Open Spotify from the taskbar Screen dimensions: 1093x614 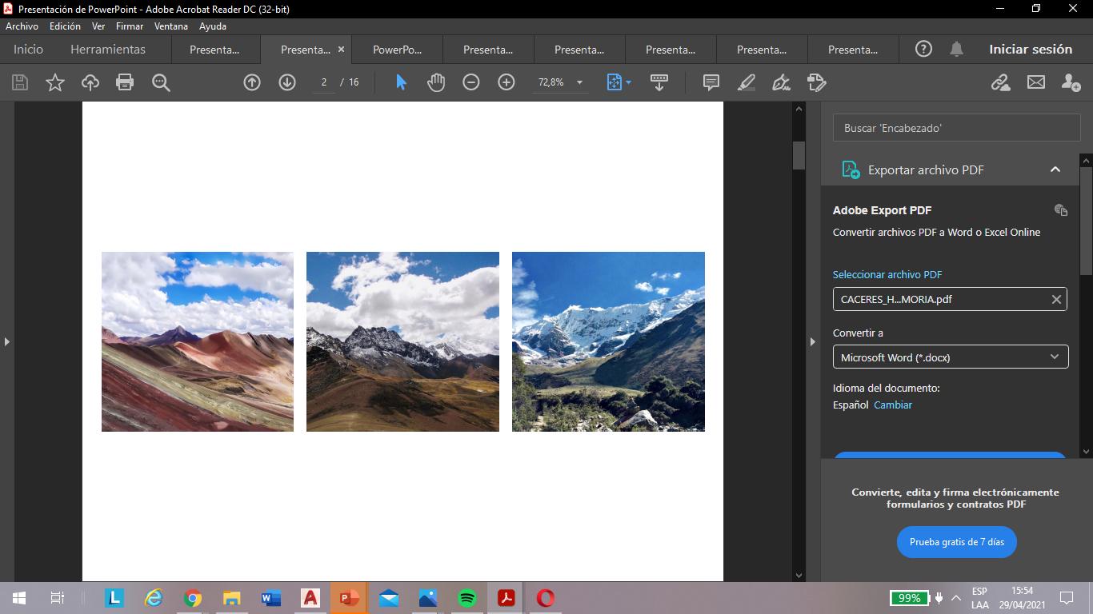(x=467, y=598)
